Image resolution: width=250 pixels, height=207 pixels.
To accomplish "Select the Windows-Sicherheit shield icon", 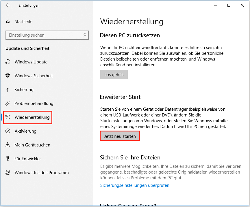I will (x=8, y=76).
